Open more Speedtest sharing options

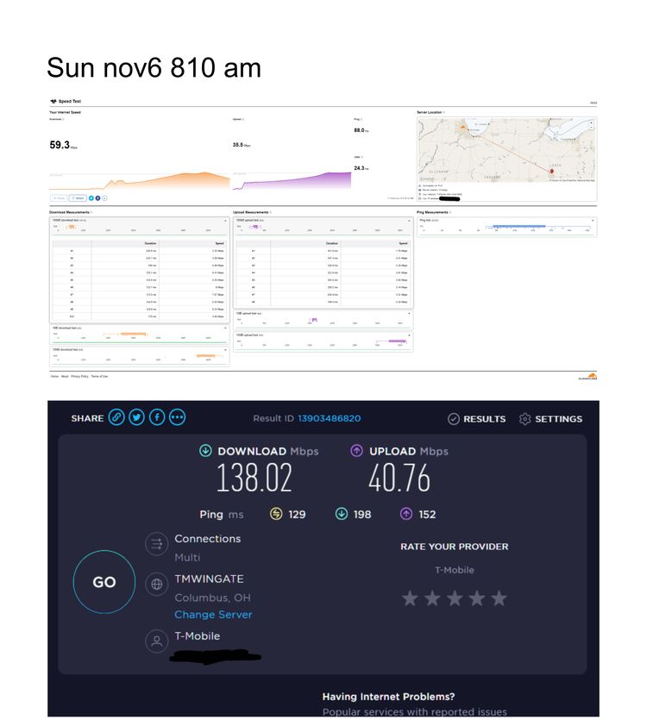coord(178,417)
